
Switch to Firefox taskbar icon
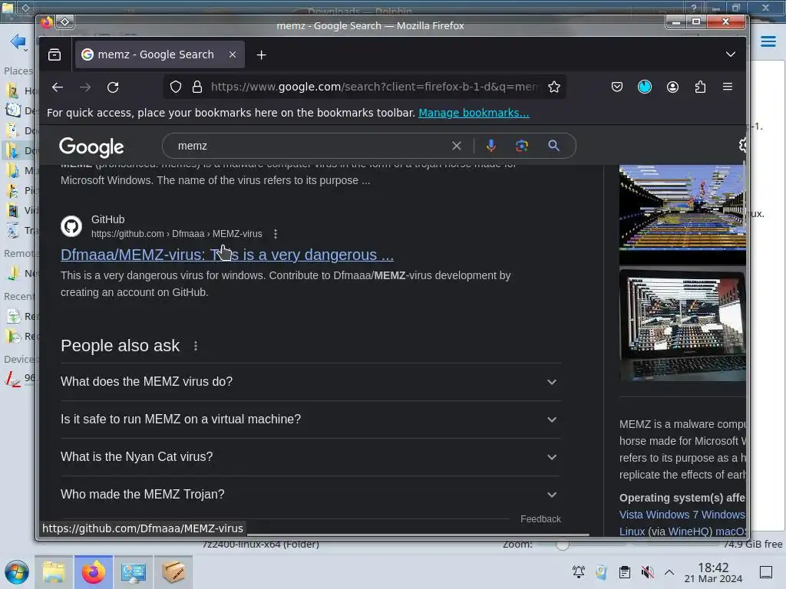click(x=94, y=572)
